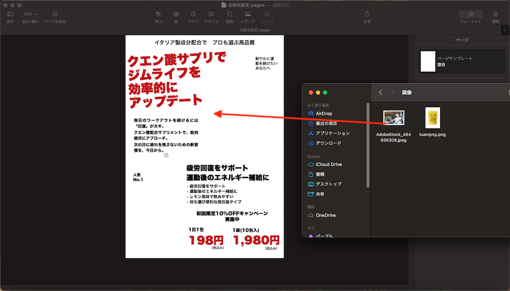This screenshot has height=291, width=510.
Task: Click the 1袋(10包入) label
Action: pyautogui.click(x=246, y=230)
